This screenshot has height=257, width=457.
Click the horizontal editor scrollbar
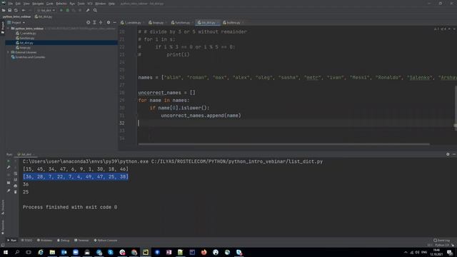tap(284, 144)
